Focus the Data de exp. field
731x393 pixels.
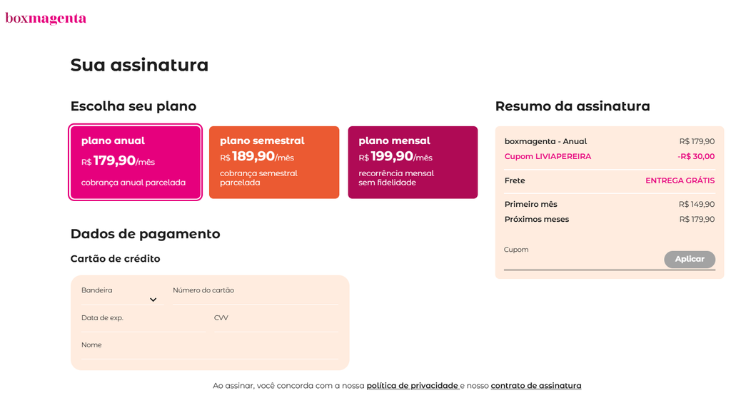pos(143,323)
